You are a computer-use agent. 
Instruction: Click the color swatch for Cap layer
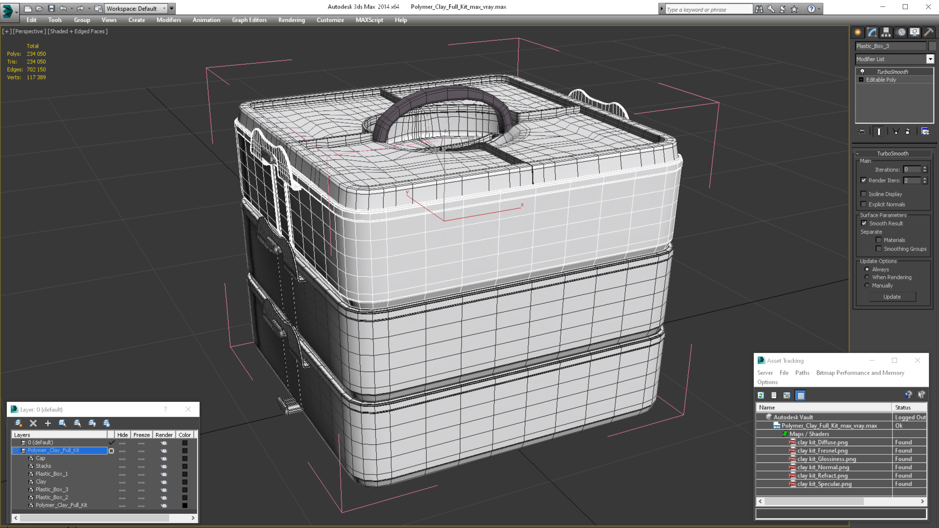point(185,458)
